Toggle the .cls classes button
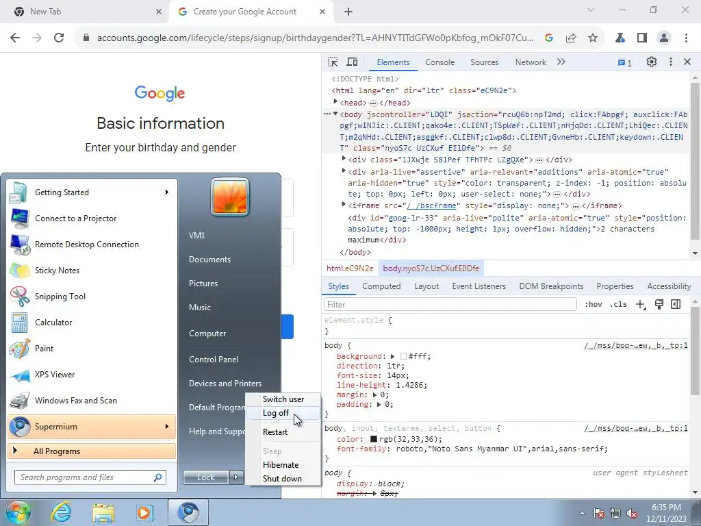701x526 pixels. coord(618,305)
